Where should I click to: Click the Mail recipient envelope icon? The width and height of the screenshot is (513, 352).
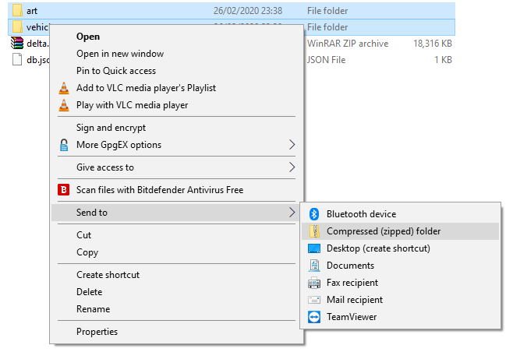point(314,300)
